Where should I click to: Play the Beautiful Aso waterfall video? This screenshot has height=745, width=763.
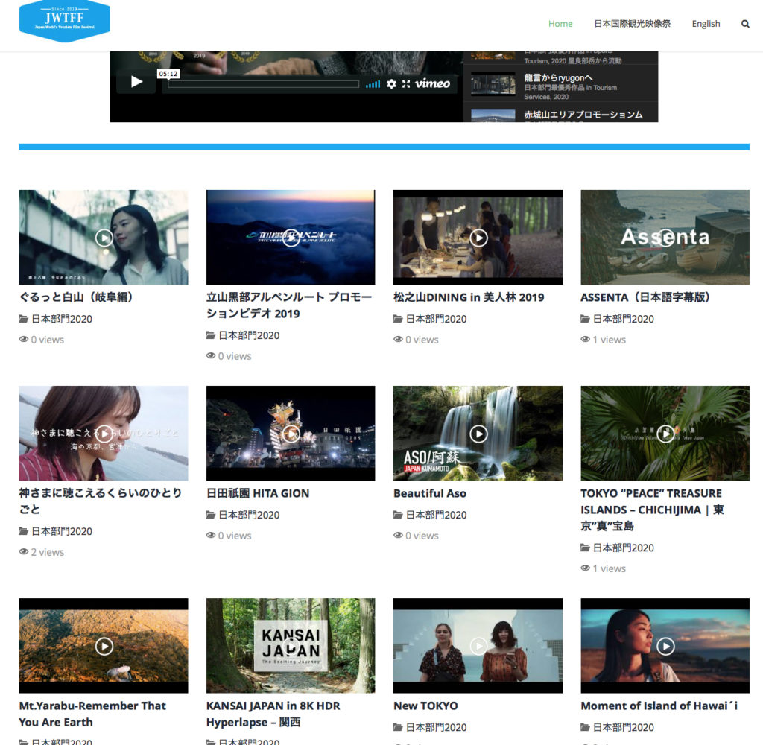(x=478, y=433)
